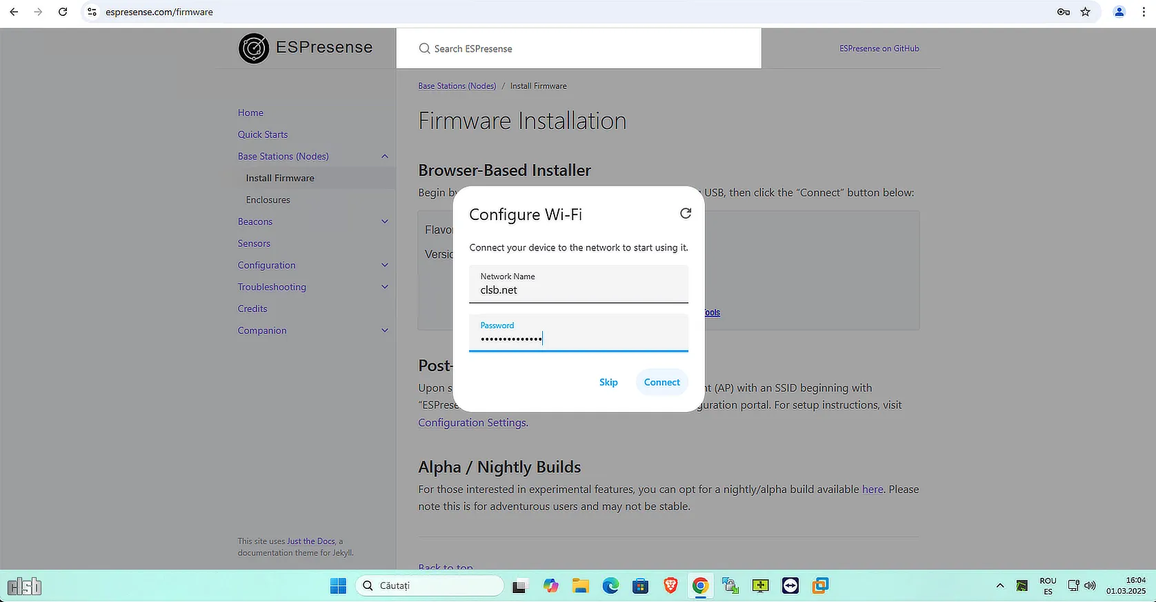Click the Search ESPresense box
Viewport: 1156px width, 602px height.
[579, 48]
